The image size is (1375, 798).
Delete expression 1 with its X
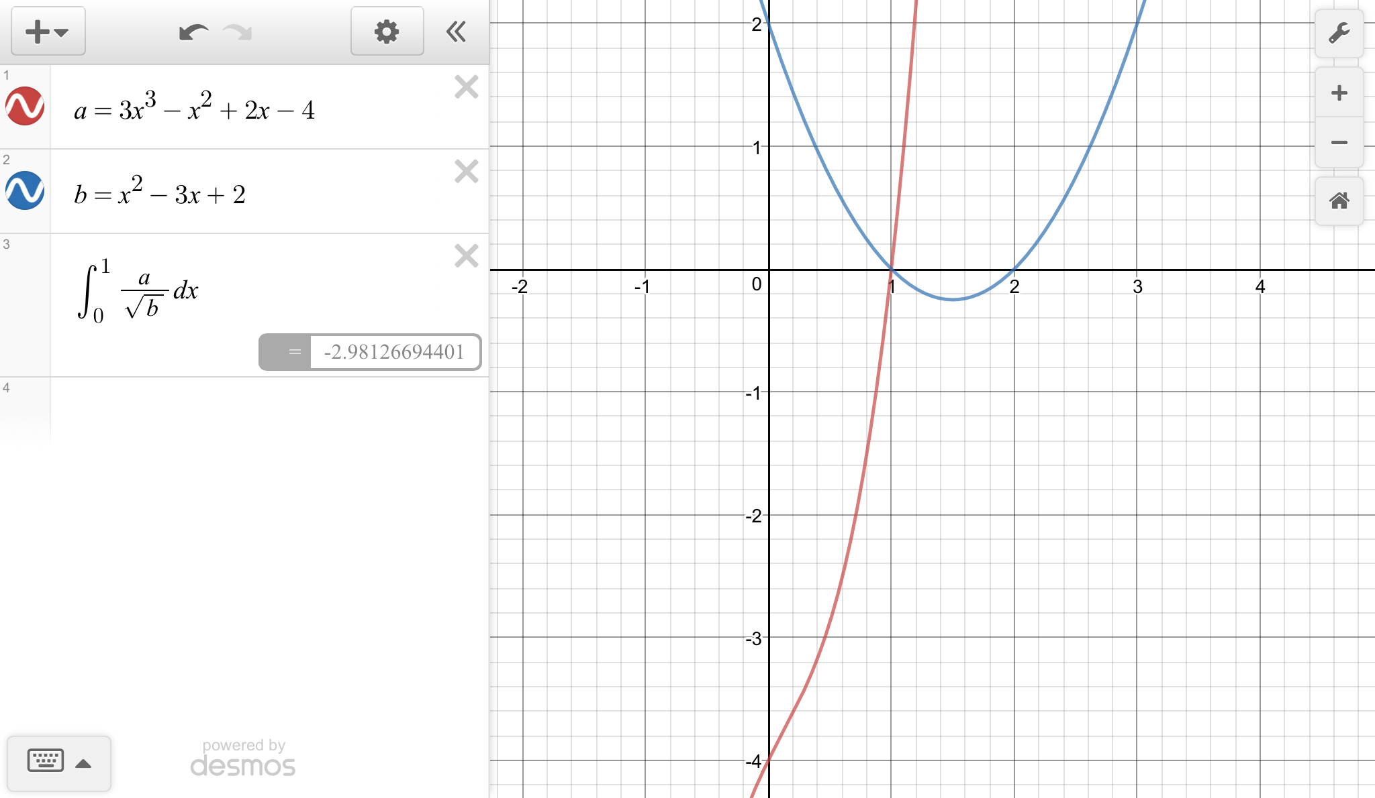pos(466,87)
